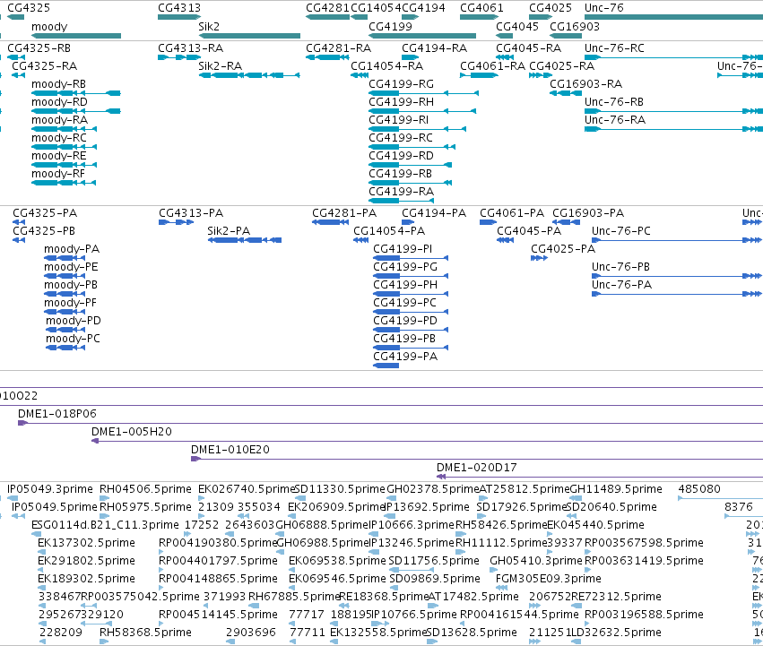Click the CG4199 gene label
Image resolution: width=763 pixels, height=646 pixels.
(390, 27)
